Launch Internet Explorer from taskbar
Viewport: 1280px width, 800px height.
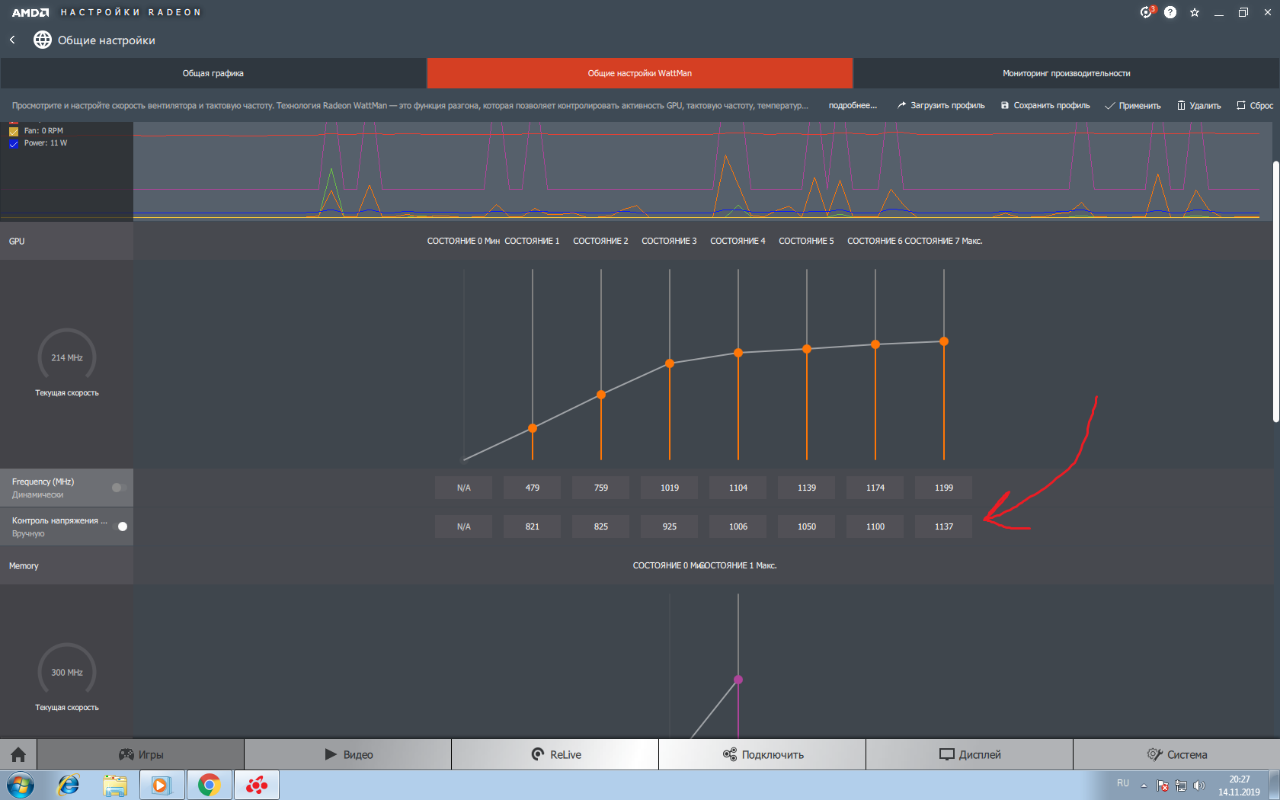pyautogui.click(x=69, y=785)
